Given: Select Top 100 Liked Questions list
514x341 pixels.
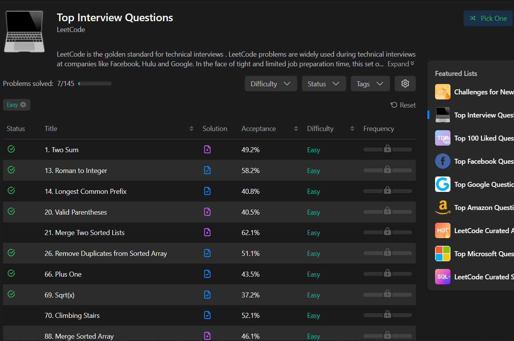Looking at the screenshot, I should (x=442, y=138).
